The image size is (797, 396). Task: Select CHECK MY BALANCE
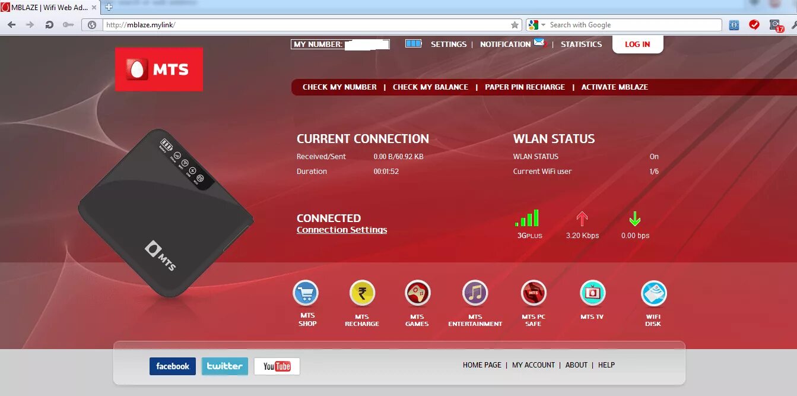[430, 87]
